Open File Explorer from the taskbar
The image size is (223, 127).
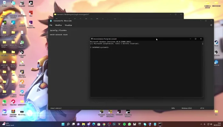[x=84, y=124]
